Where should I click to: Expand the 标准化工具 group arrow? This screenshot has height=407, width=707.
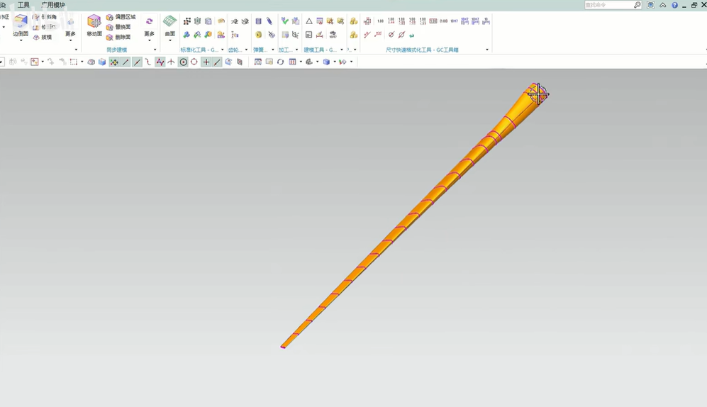(x=222, y=50)
